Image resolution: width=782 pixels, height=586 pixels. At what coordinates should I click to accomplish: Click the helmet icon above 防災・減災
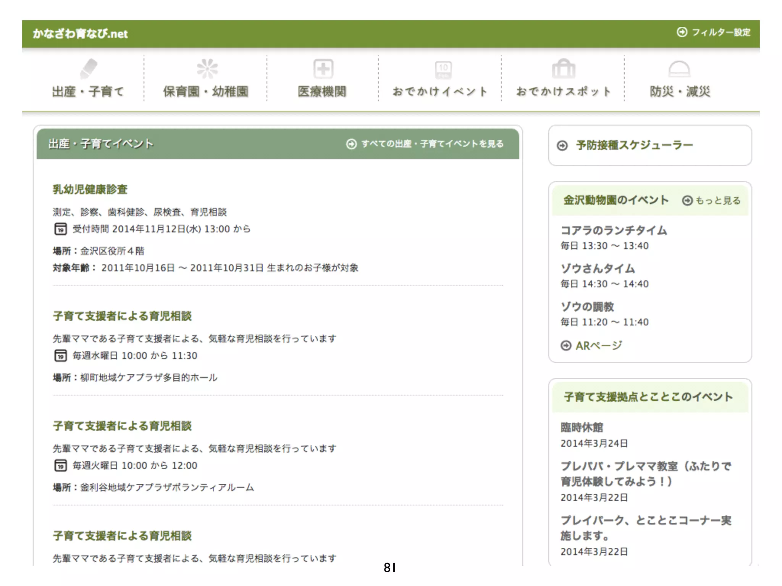pyautogui.click(x=679, y=69)
